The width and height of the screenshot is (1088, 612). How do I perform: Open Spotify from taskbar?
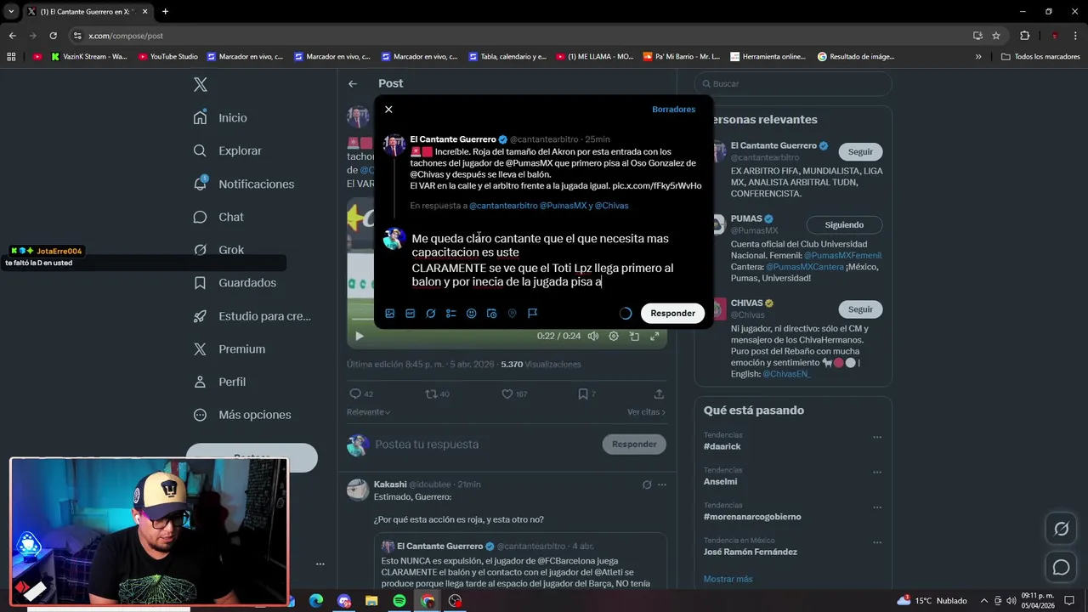tap(399, 601)
